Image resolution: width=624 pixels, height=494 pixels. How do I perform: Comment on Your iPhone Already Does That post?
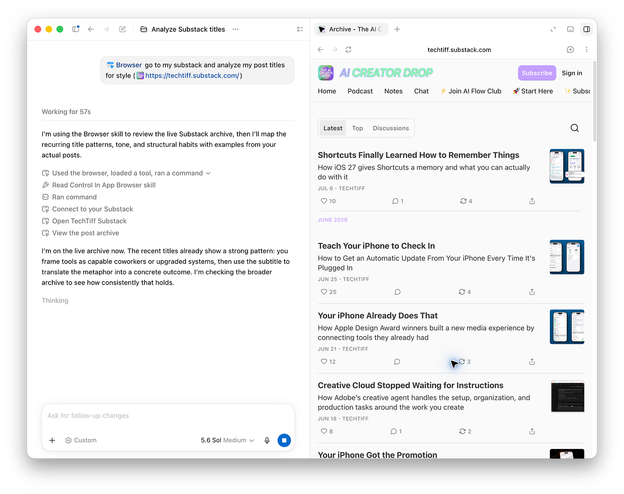(397, 362)
